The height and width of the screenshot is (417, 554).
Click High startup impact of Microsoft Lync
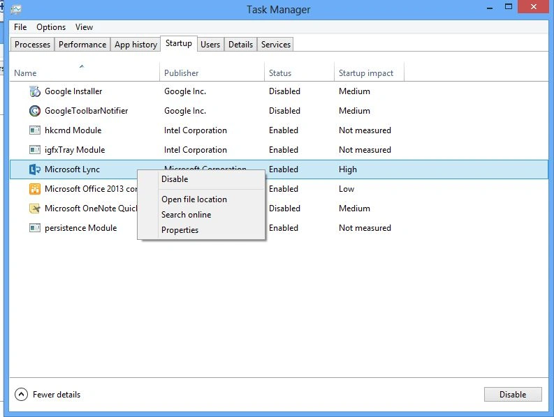[348, 169]
